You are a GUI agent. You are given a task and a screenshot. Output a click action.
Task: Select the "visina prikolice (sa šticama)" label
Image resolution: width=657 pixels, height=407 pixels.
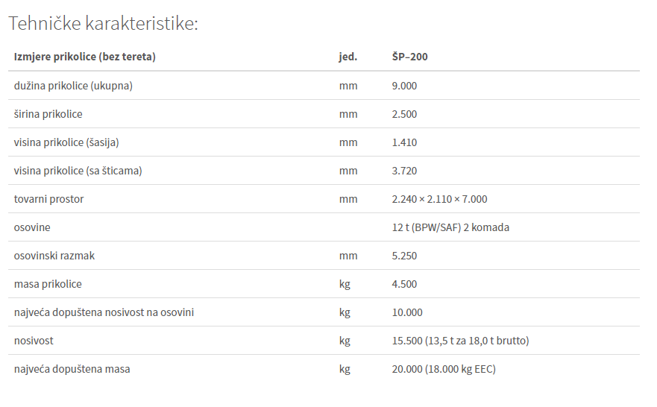pyautogui.click(x=78, y=171)
